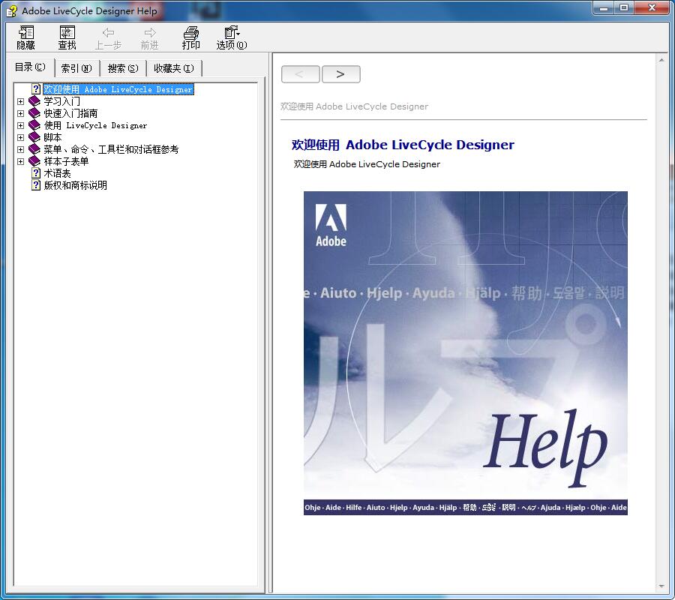Expand the 样本子表单 tree node
The height and width of the screenshot is (600, 675).
pyautogui.click(x=20, y=161)
